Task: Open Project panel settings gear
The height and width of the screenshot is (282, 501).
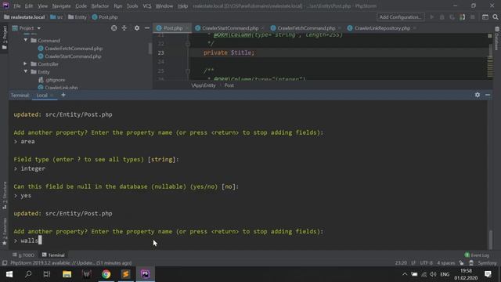Action: [137, 28]
